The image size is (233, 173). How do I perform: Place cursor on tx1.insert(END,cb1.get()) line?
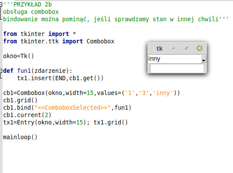coord(60,78)
